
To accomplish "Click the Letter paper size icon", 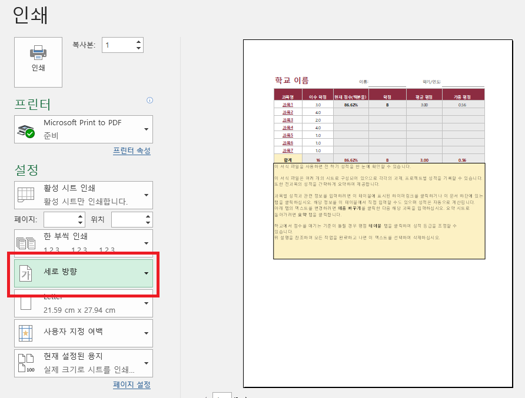I will (x=26, y=302).
